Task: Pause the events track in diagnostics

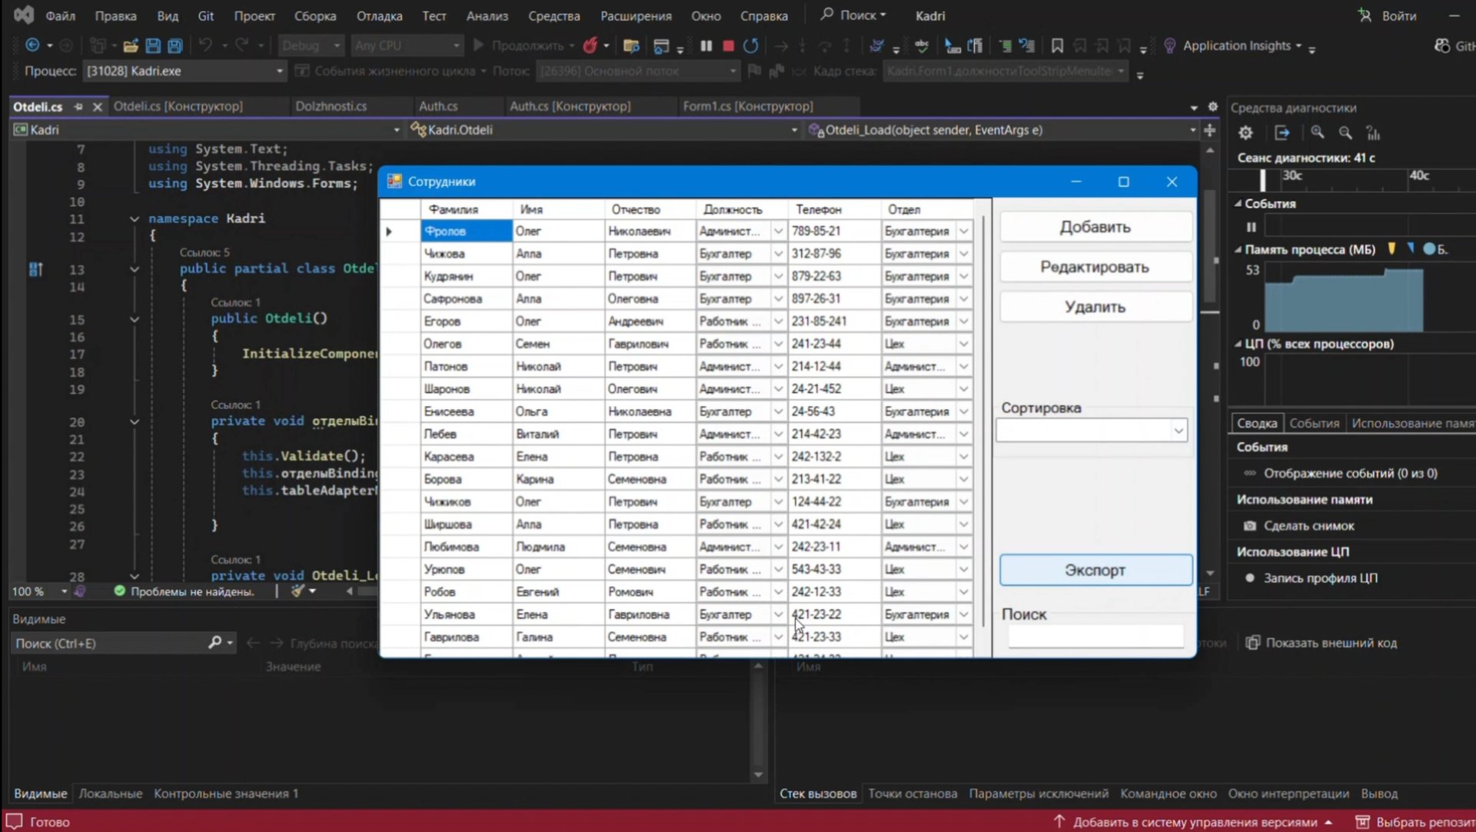Action: 1251,227
